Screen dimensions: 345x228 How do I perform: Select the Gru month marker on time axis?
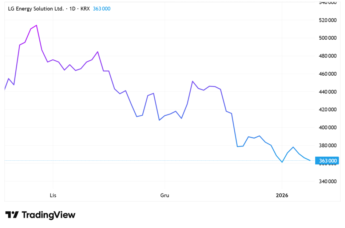pyautogui.click(x=164, y=195)
